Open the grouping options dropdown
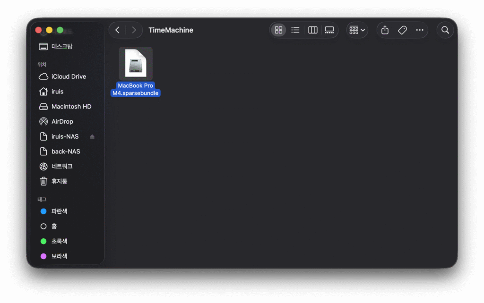Screen dimensions: 484x303 [x=357, y=30]
